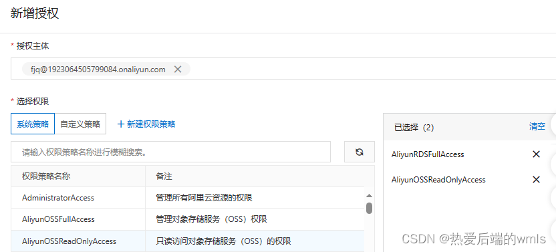
Task: Click the policy list scrollbar up arrow
Action: pyautogui.click(x=369, y=196)
